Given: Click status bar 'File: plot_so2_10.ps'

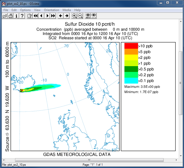Looking at the screenshot, I should (x=14, y=165).
